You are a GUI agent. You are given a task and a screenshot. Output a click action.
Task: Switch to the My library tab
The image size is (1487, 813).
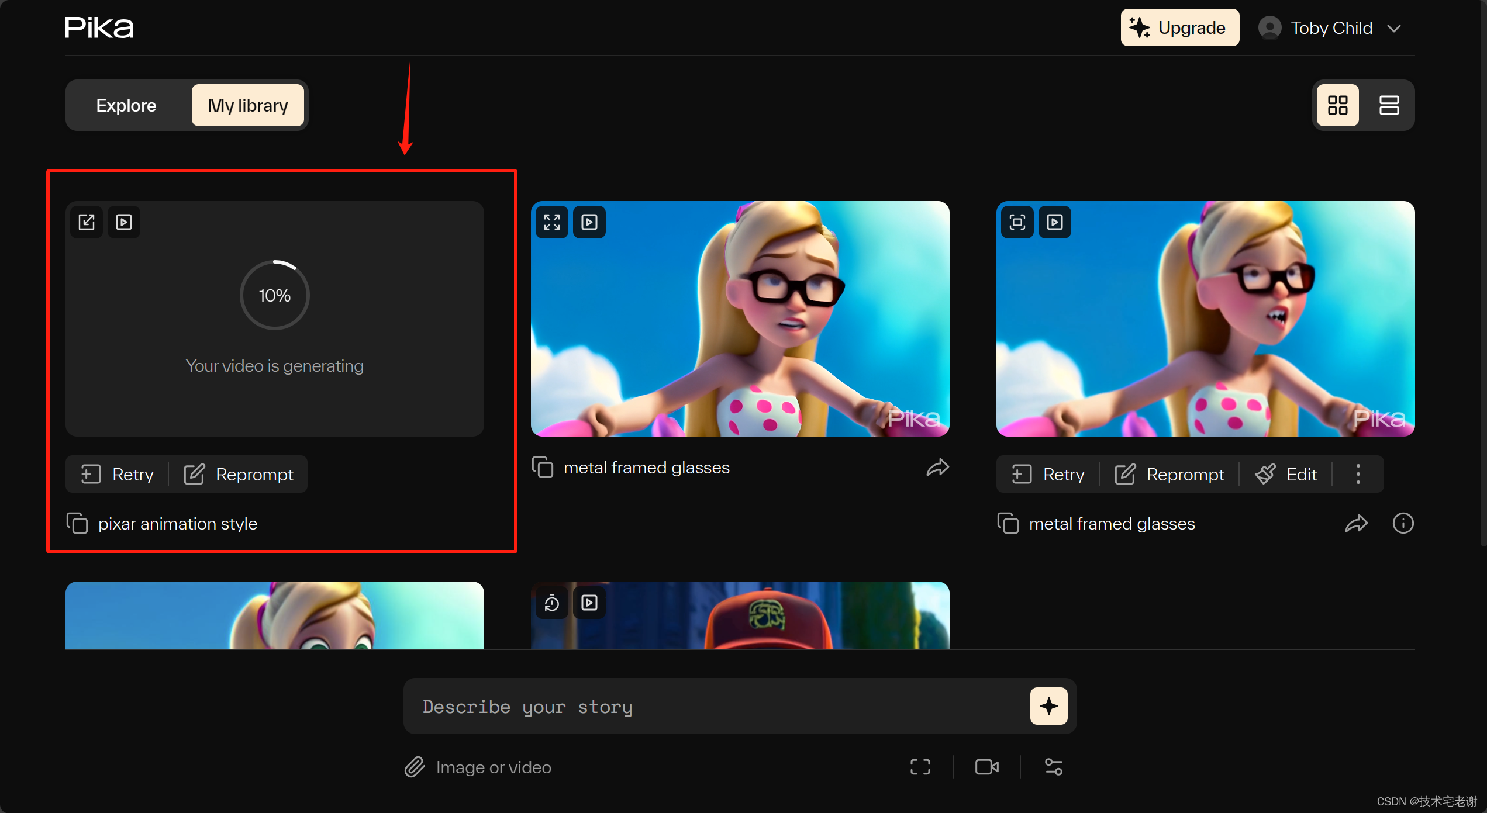click(x=248, y=105)
